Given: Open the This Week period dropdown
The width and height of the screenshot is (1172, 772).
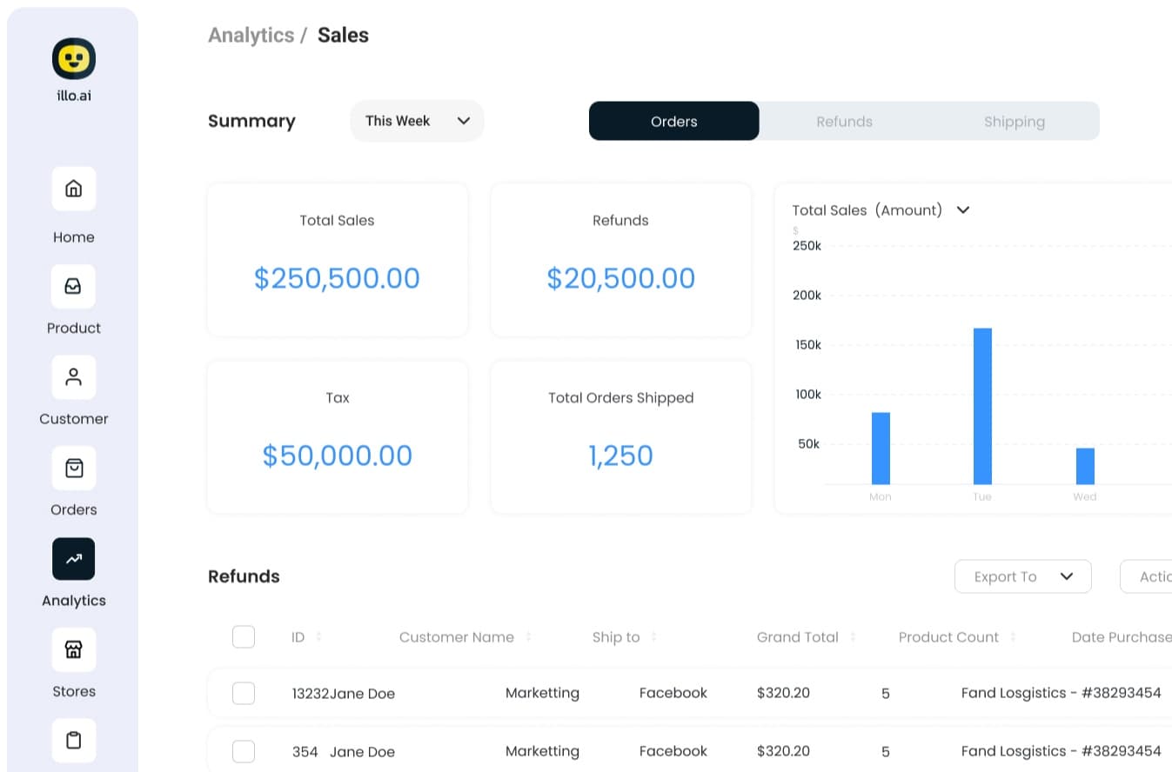Looking at the screenshot, I should click(x=417, y=121).
